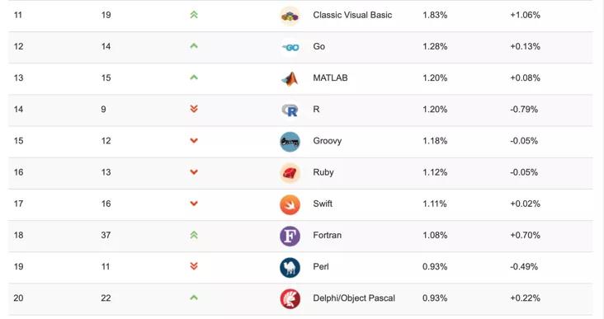Image resolution: width=604 pixels, height=319 pixels.
Task: Click the Delphi/Object Pascal helmet icon
Action: click(290, 299)
